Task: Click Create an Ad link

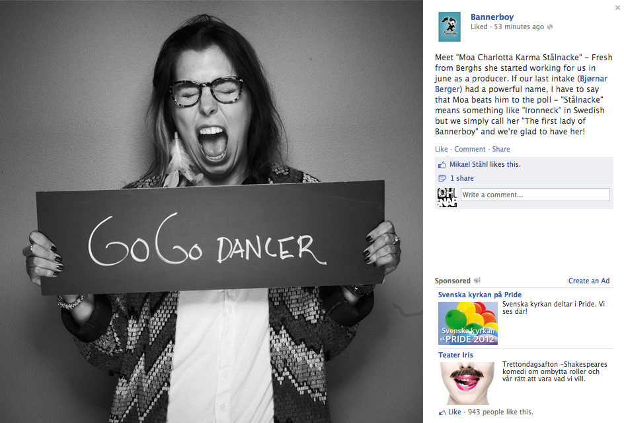Action: [x=588, y=281]
